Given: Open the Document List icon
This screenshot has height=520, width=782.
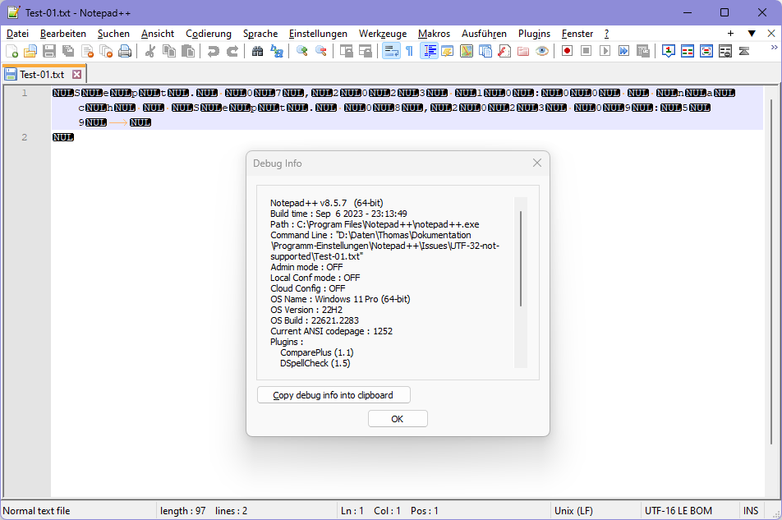Looking at the screenshot, I should coord(485,51).
